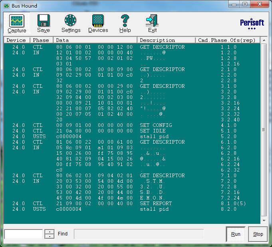The height and width of the screenshot is (247, 272).
Task: Click data bytes starting 20 03 53 00
Action: click(94, 181)
